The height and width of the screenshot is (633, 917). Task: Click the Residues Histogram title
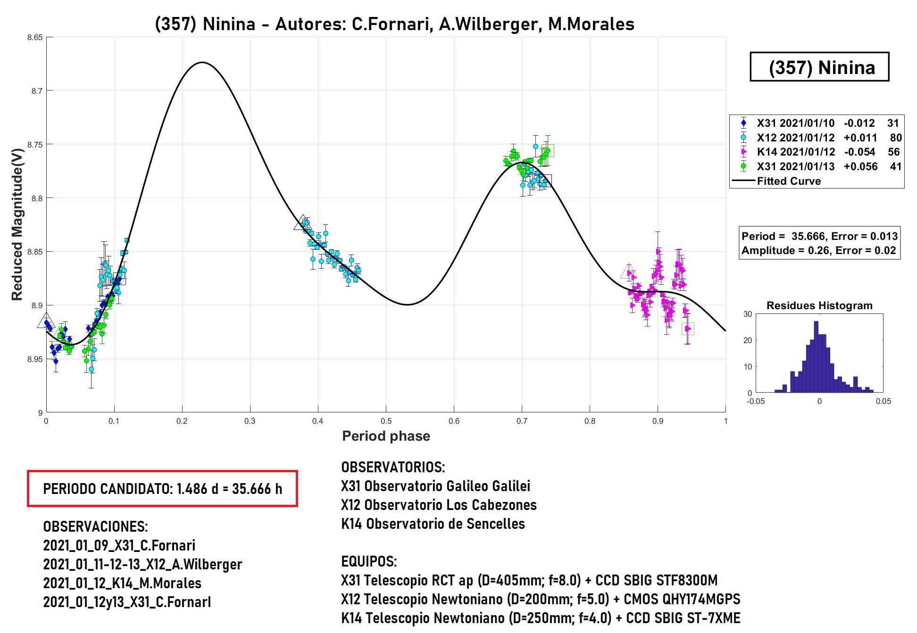click(x=819, y=305)
